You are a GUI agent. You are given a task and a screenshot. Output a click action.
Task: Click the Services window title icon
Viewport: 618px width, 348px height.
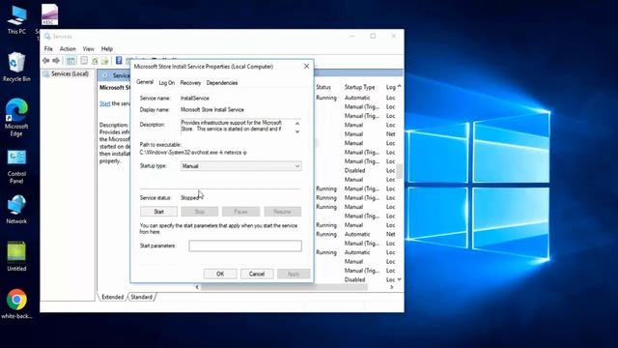pos(47,37)
